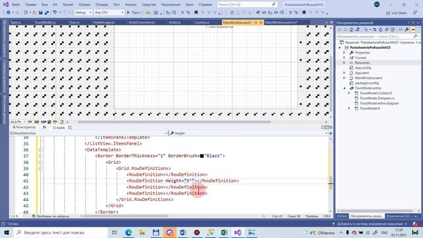The height and width of the screenshot is (238, 423).
Task: Switch to the Tour.cs tab
Action: pyautogui.click(x=75, y=22)
